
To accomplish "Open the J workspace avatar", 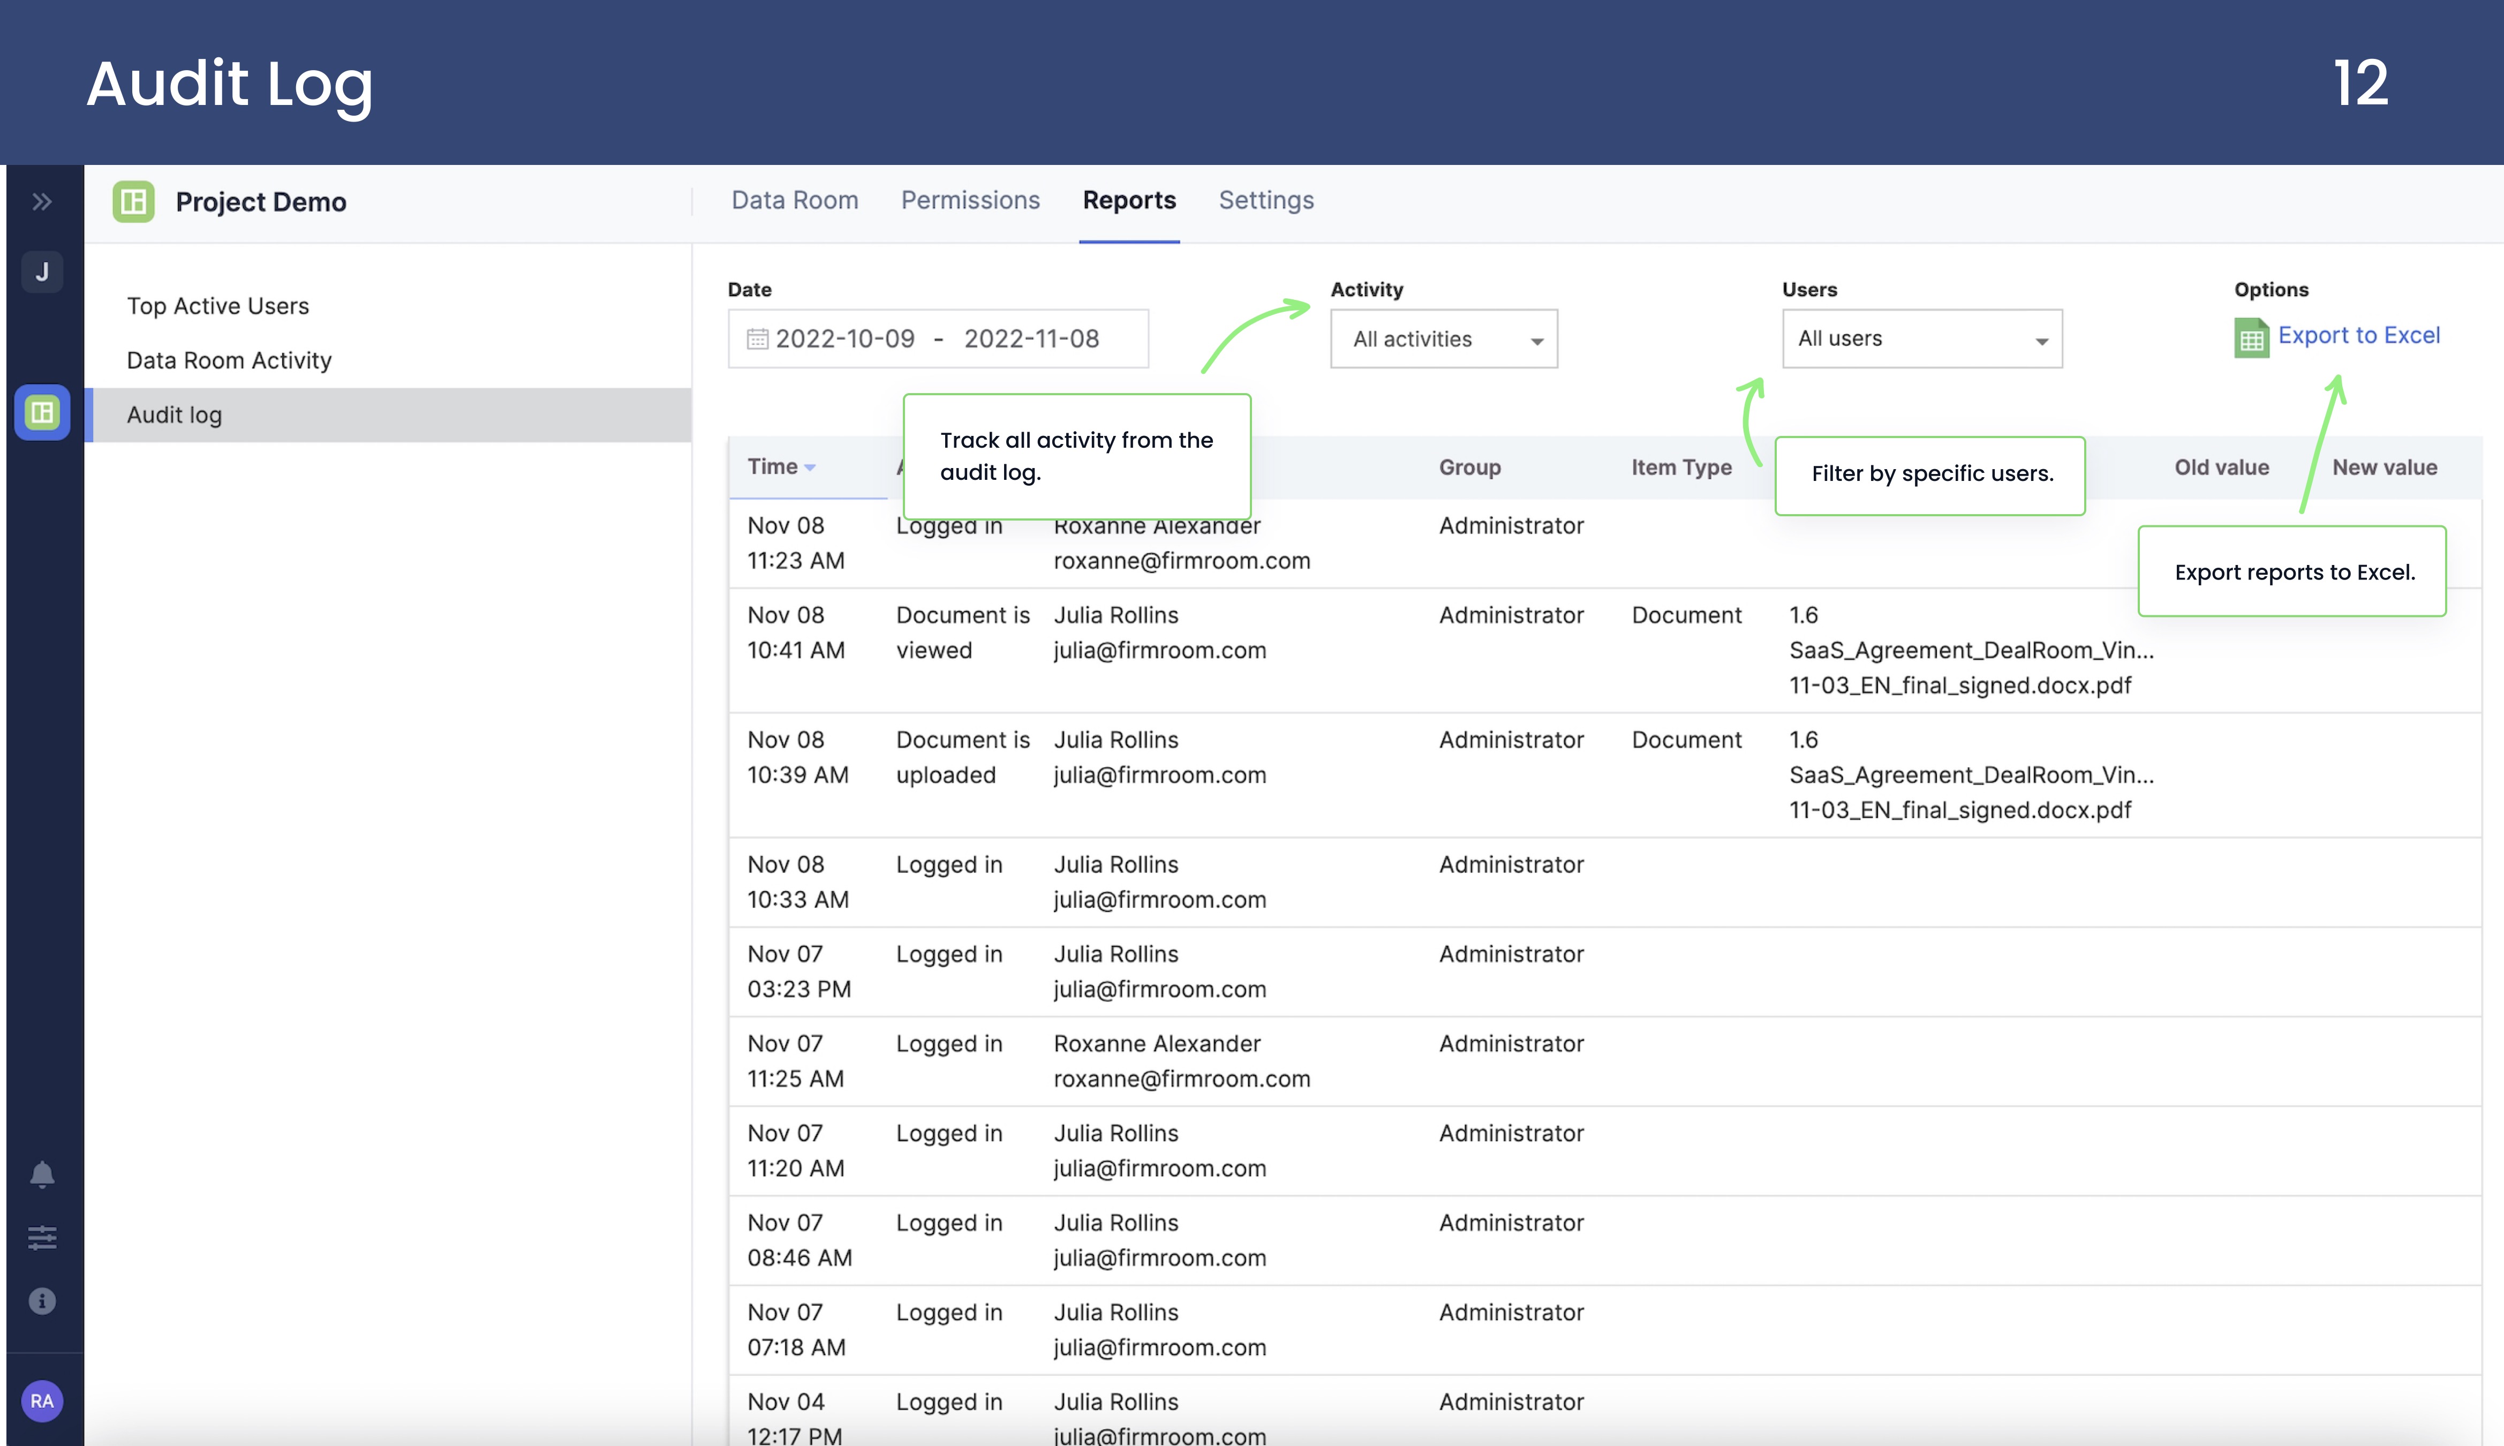I will [42, 272].
